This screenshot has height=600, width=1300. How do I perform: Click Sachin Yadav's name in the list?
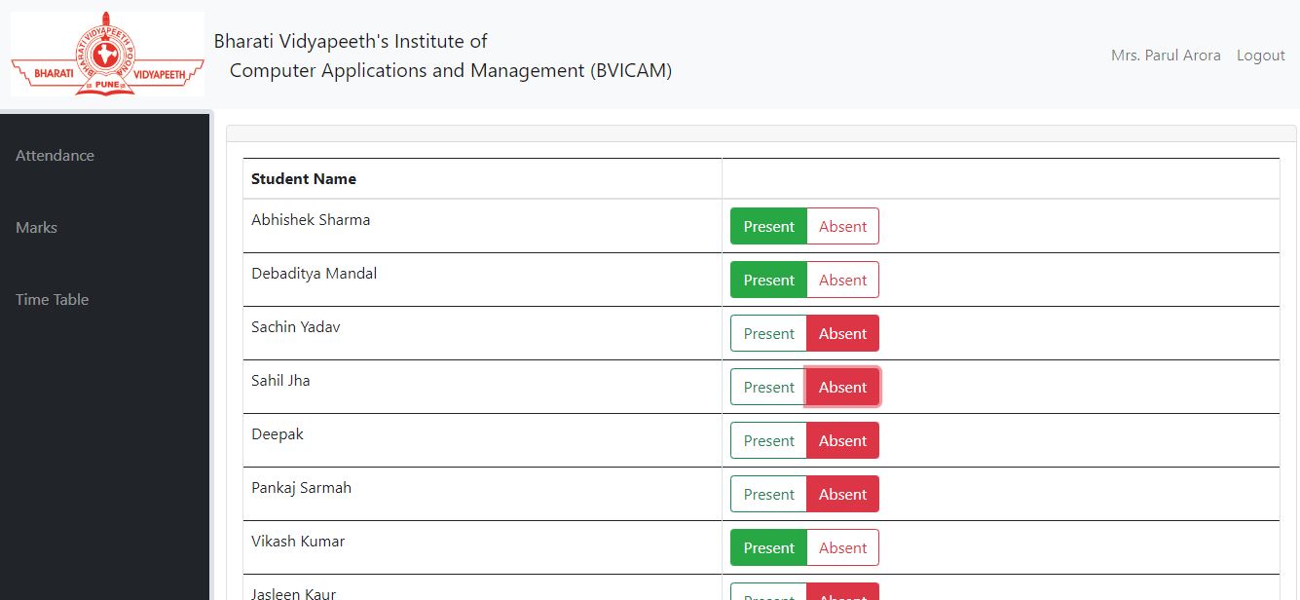[295, 327]
